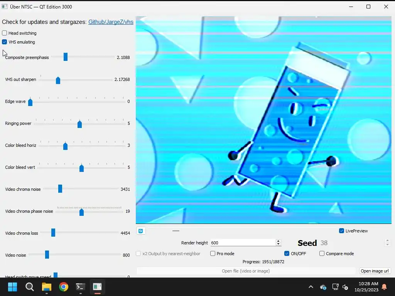
Task: Open Google Chrome from the taskbar
Action: coord(64,287)
